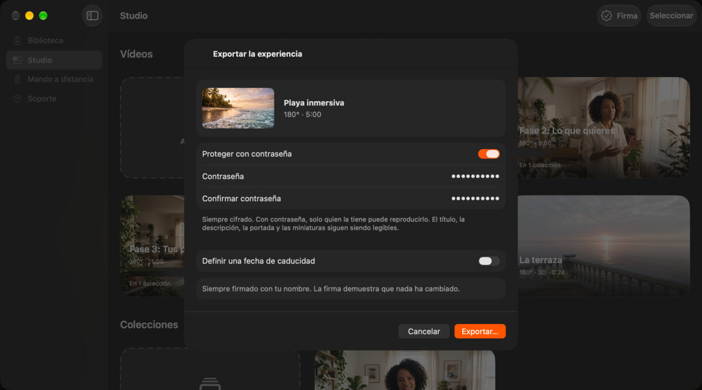The width and height of the screenshot is (702, 390).
Task: Click the "180° · 5:00" duration text
Action: click(x=302, y=115)
